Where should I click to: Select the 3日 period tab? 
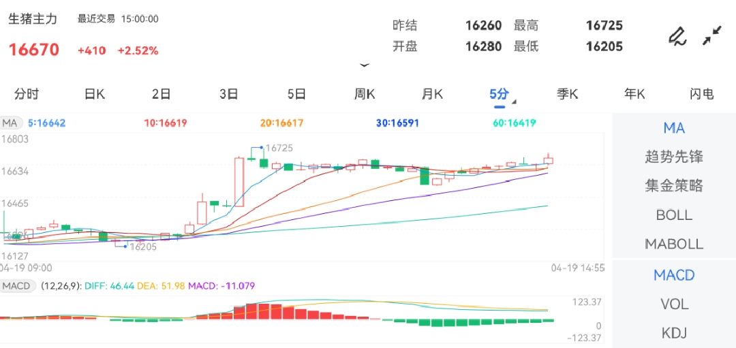[x=228, y=94]
